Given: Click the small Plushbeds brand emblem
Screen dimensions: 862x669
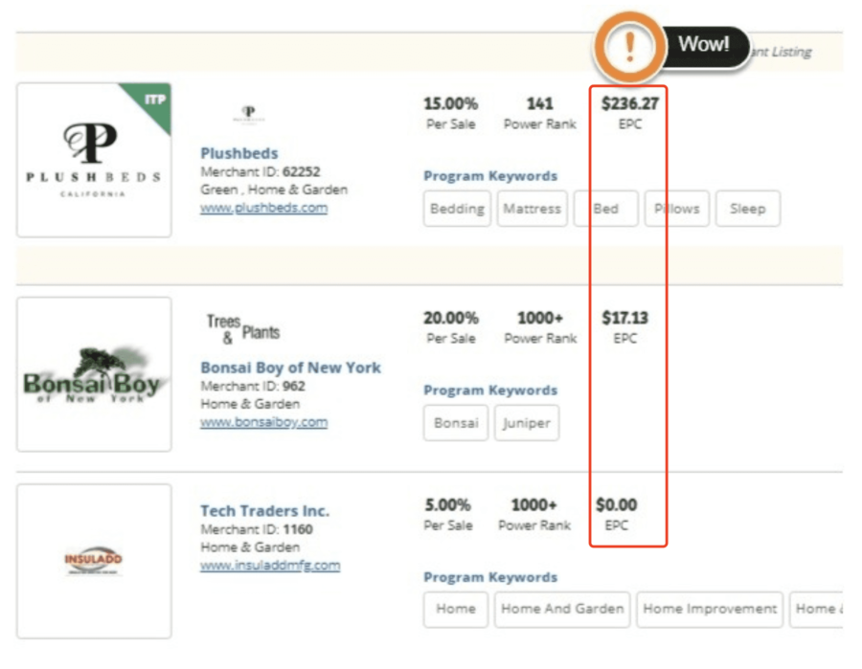Looking at the screenshot, I should [x=249, y=112].
